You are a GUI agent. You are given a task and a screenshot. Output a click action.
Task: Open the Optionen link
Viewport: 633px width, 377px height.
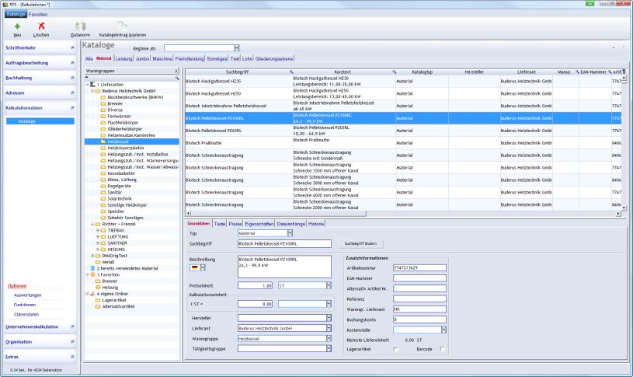(x=17, y=286)
